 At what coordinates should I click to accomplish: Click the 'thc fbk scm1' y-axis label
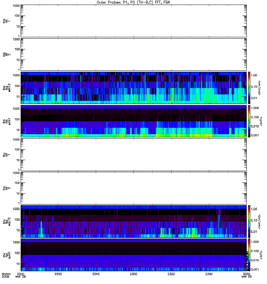(6, 255)
